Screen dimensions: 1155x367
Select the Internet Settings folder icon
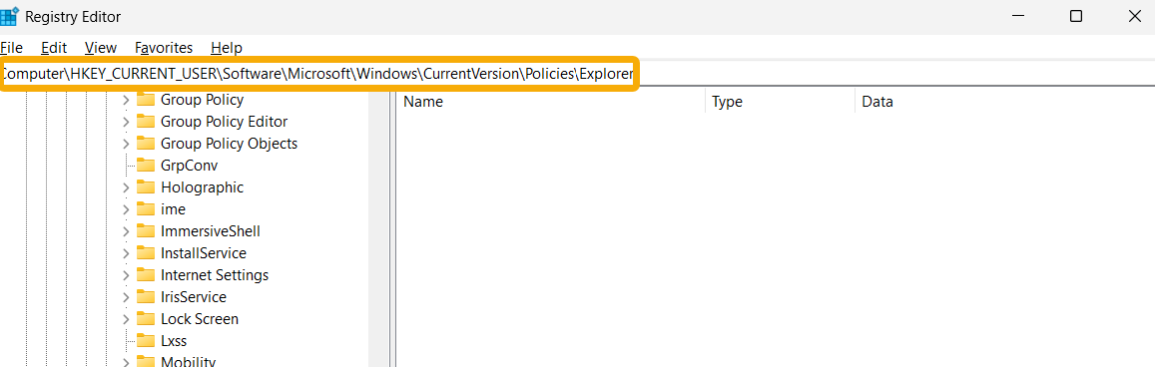click(x=146, y=275)
